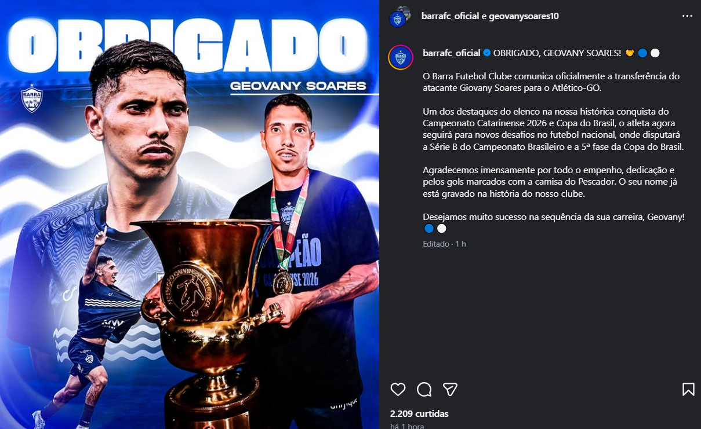Viewport: 701px width, 429px height.
Task: Like the post with the heart icon
Action: [398, 390]
